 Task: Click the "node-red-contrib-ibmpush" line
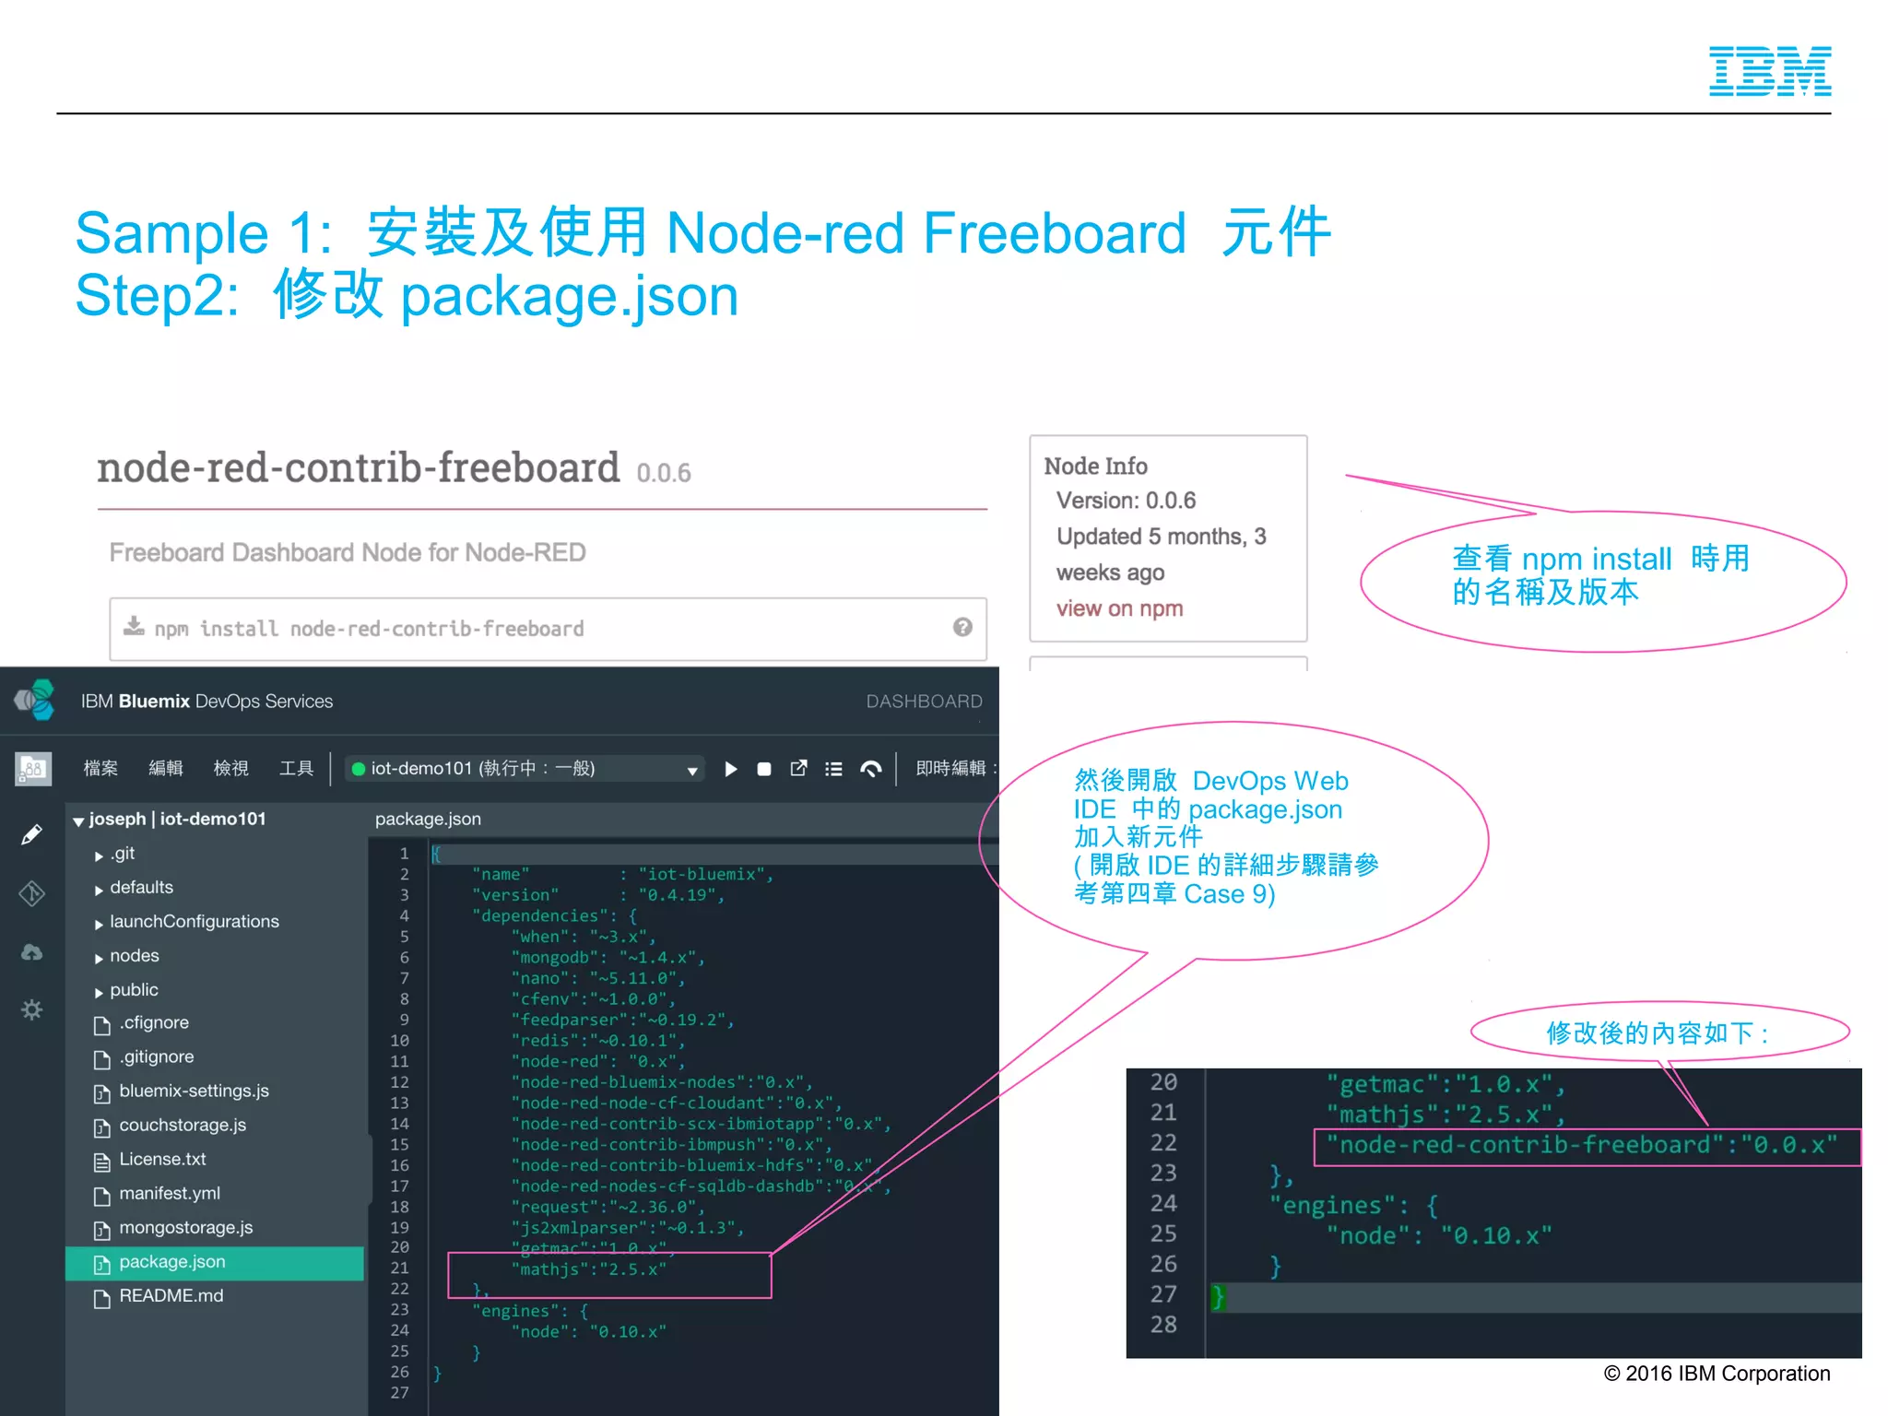pyautogui.click(x=672, y=1145)
